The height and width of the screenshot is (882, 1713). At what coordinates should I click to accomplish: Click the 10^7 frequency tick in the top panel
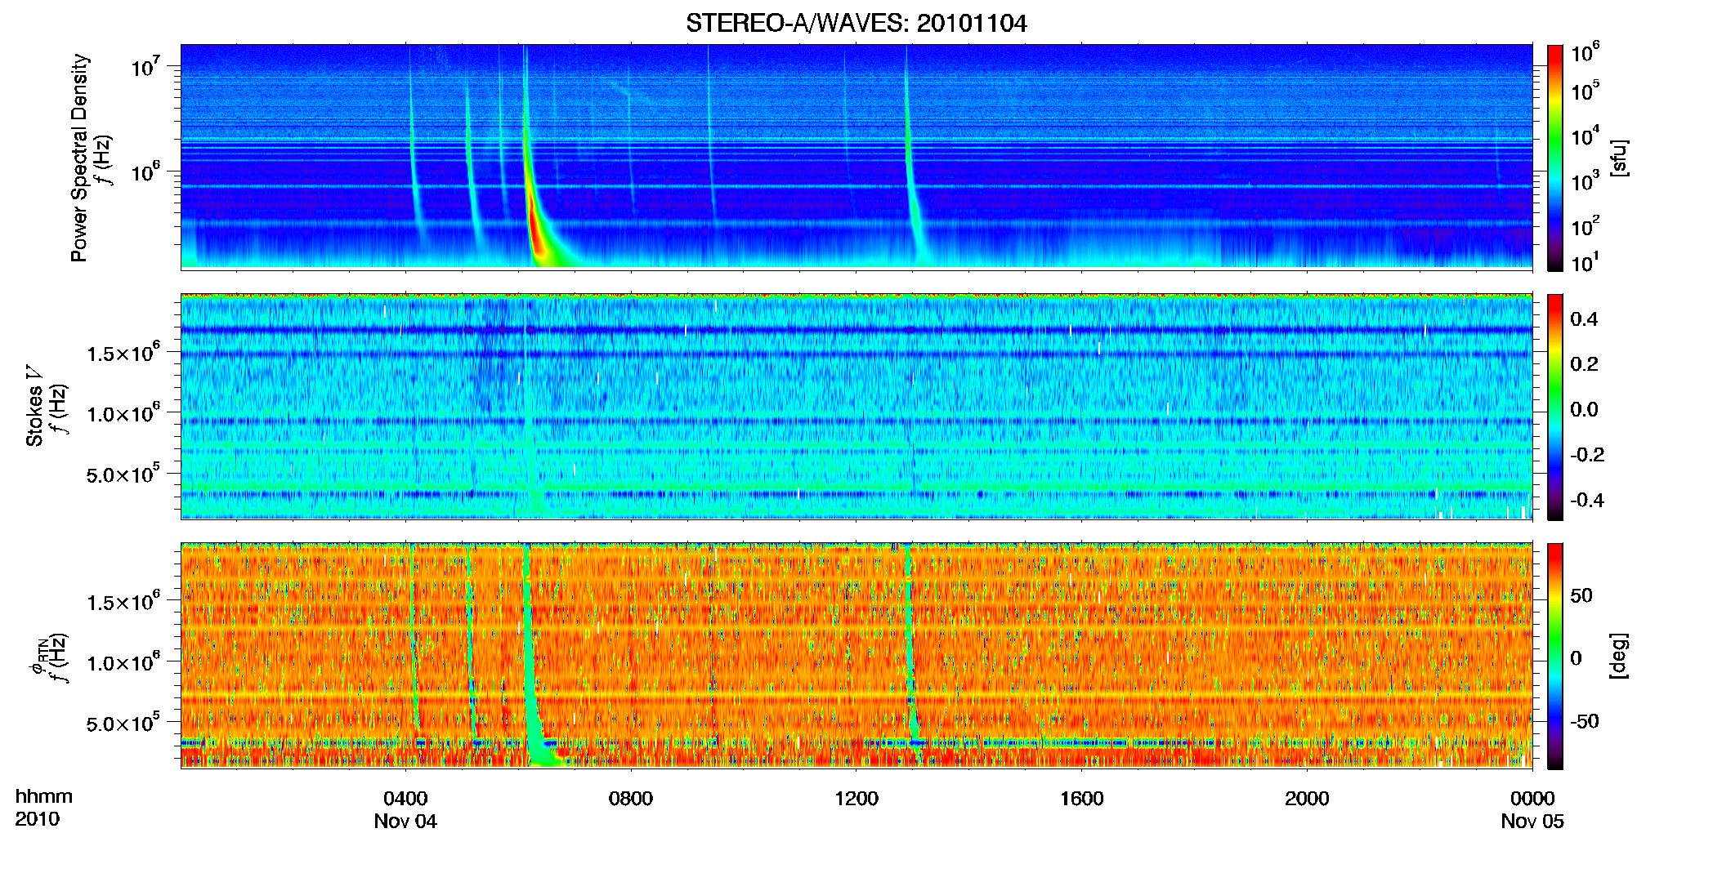(145, 65)
